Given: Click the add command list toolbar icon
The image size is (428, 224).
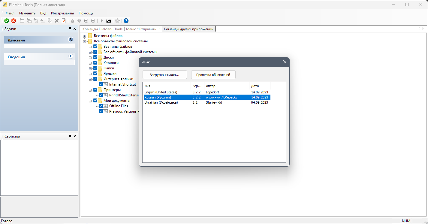Looking at the screenshot, I should click(x=36, y=21).
